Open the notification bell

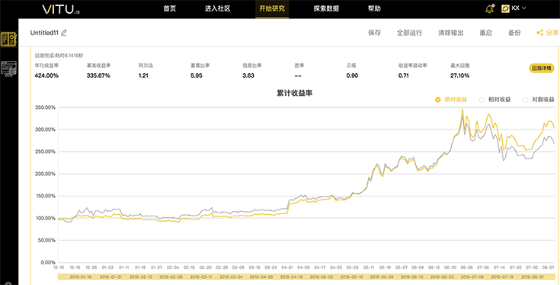[489, 9]
